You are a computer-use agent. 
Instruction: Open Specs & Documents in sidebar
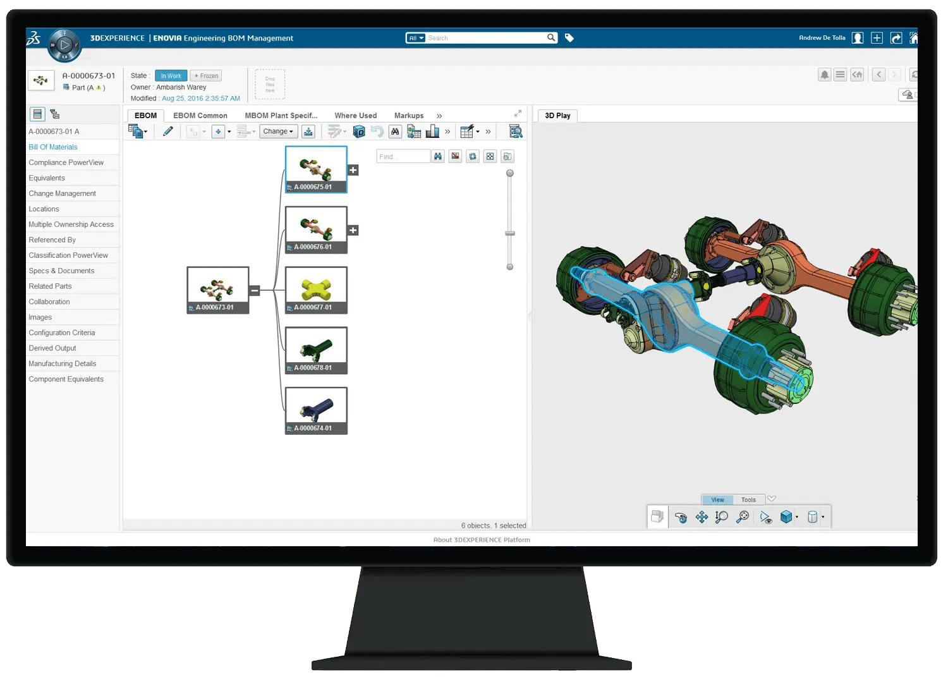click(61, 271)
